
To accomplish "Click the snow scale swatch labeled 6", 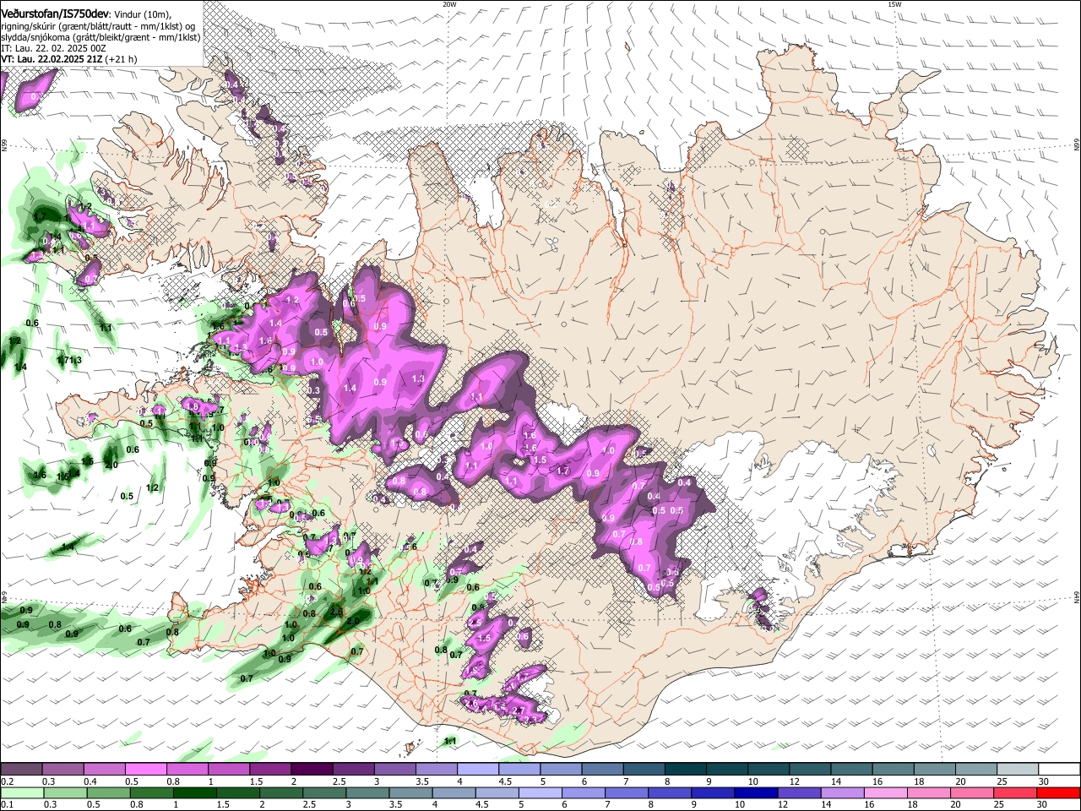I will [x=601, y=769].
